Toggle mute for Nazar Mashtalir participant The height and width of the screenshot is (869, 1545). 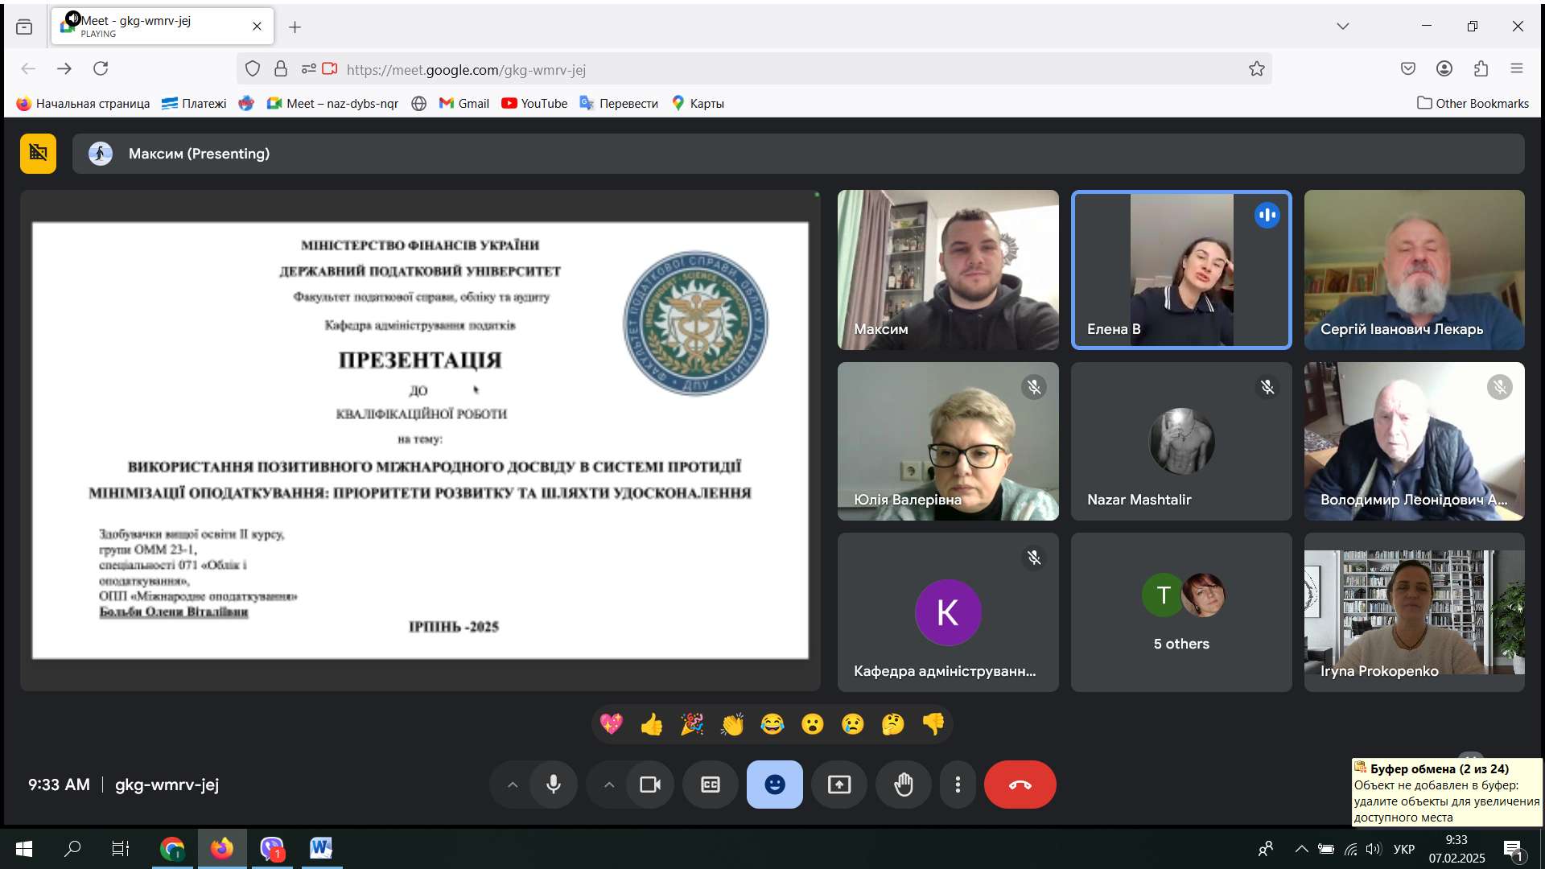[1266, 386]
